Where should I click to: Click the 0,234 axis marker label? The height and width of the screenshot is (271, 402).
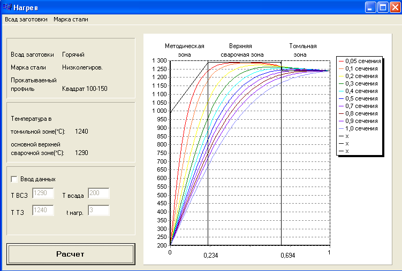point(211,255)
